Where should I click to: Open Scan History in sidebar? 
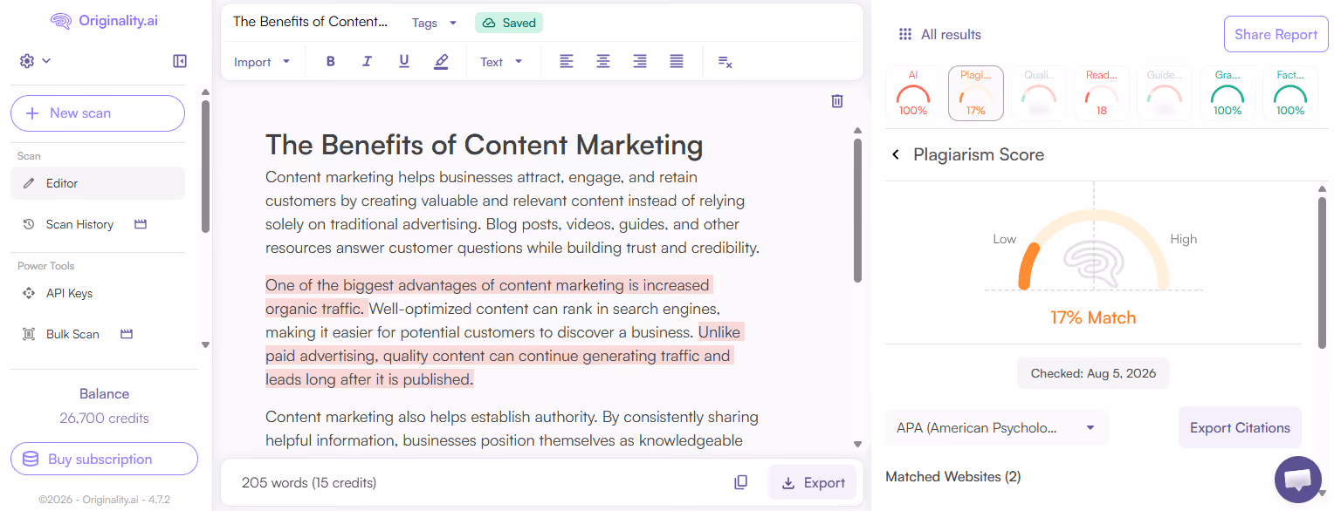tap(79, 224)
